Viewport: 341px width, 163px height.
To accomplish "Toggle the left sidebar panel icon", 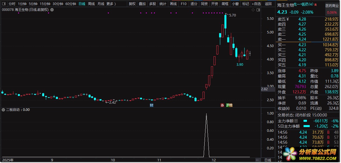I will (4, 4).
